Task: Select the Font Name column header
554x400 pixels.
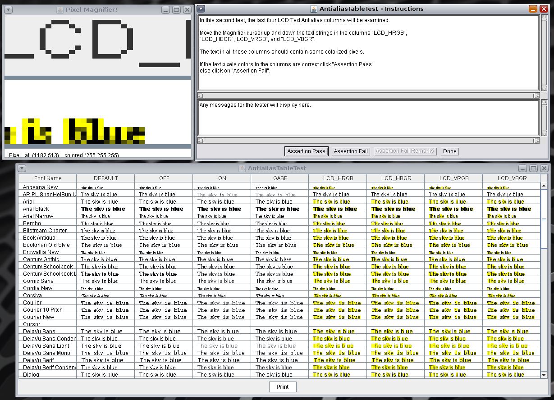Action: pyautogui.click(x=47, y=178)
